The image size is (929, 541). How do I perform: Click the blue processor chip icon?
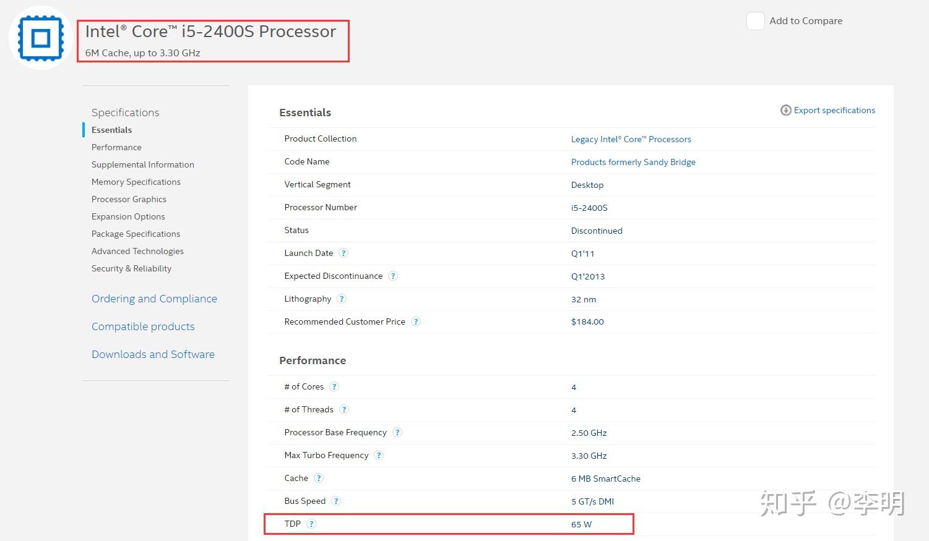(x=41, y=38)
